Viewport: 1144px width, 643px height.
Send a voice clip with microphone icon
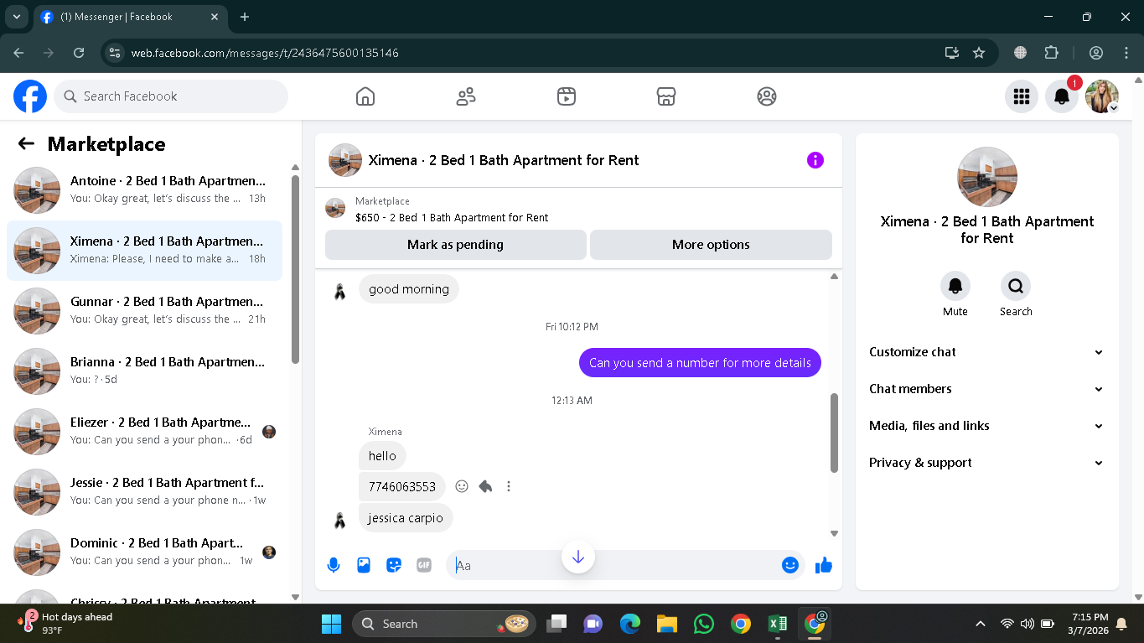[334, 565]
